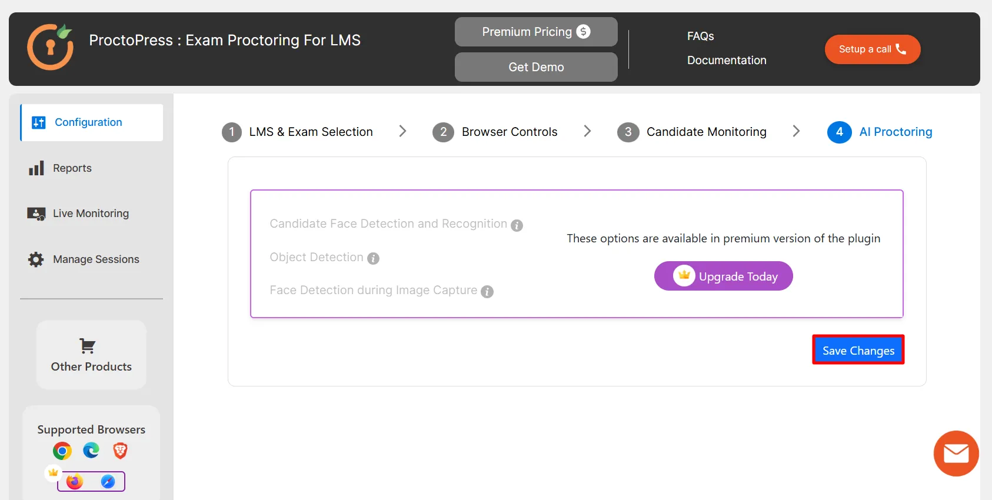
Task: Click Candidate Face Detection and Recognition option
Action: (388, 224)
